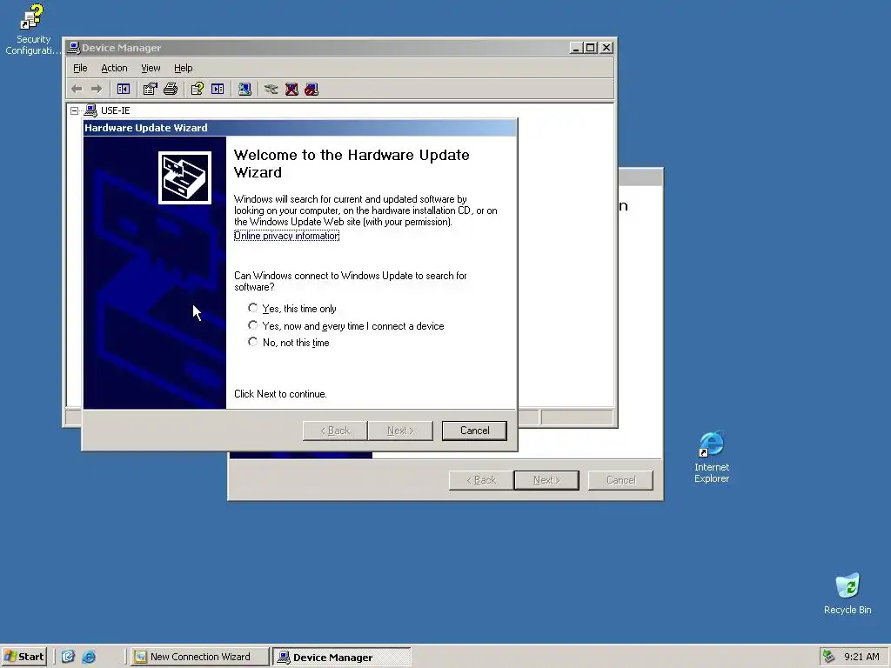
Task: Open the File menu
Action: pyautogui.click(x=80, y=68)
